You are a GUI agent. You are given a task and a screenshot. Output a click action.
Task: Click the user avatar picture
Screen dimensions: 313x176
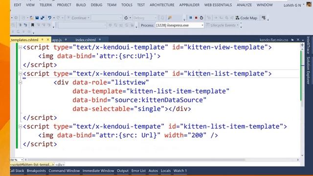pos(309,4)
